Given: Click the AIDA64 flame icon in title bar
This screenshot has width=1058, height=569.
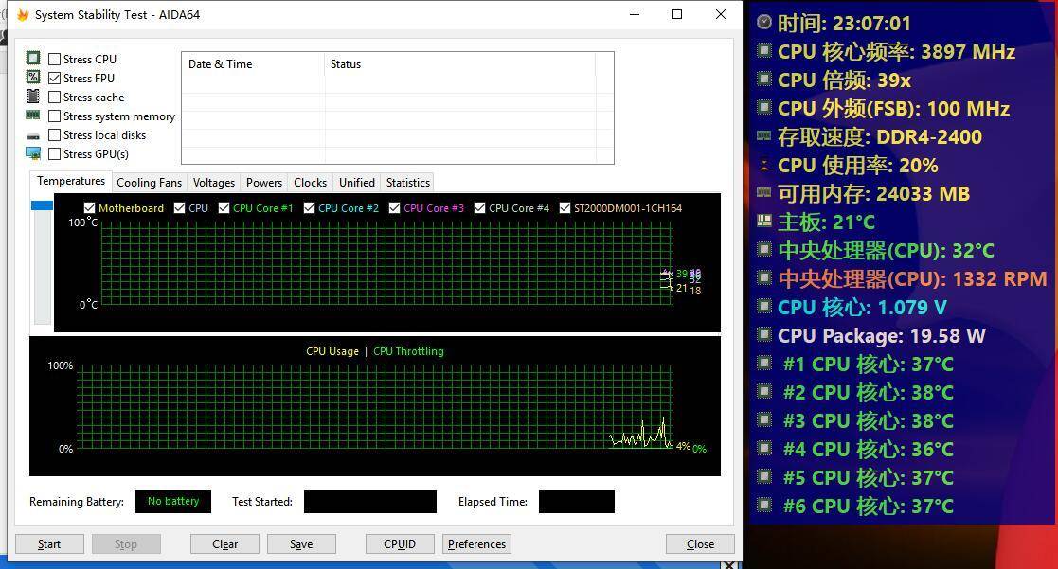Looking at the screenshot, I should pyautogui.click(x=23, y=15).
